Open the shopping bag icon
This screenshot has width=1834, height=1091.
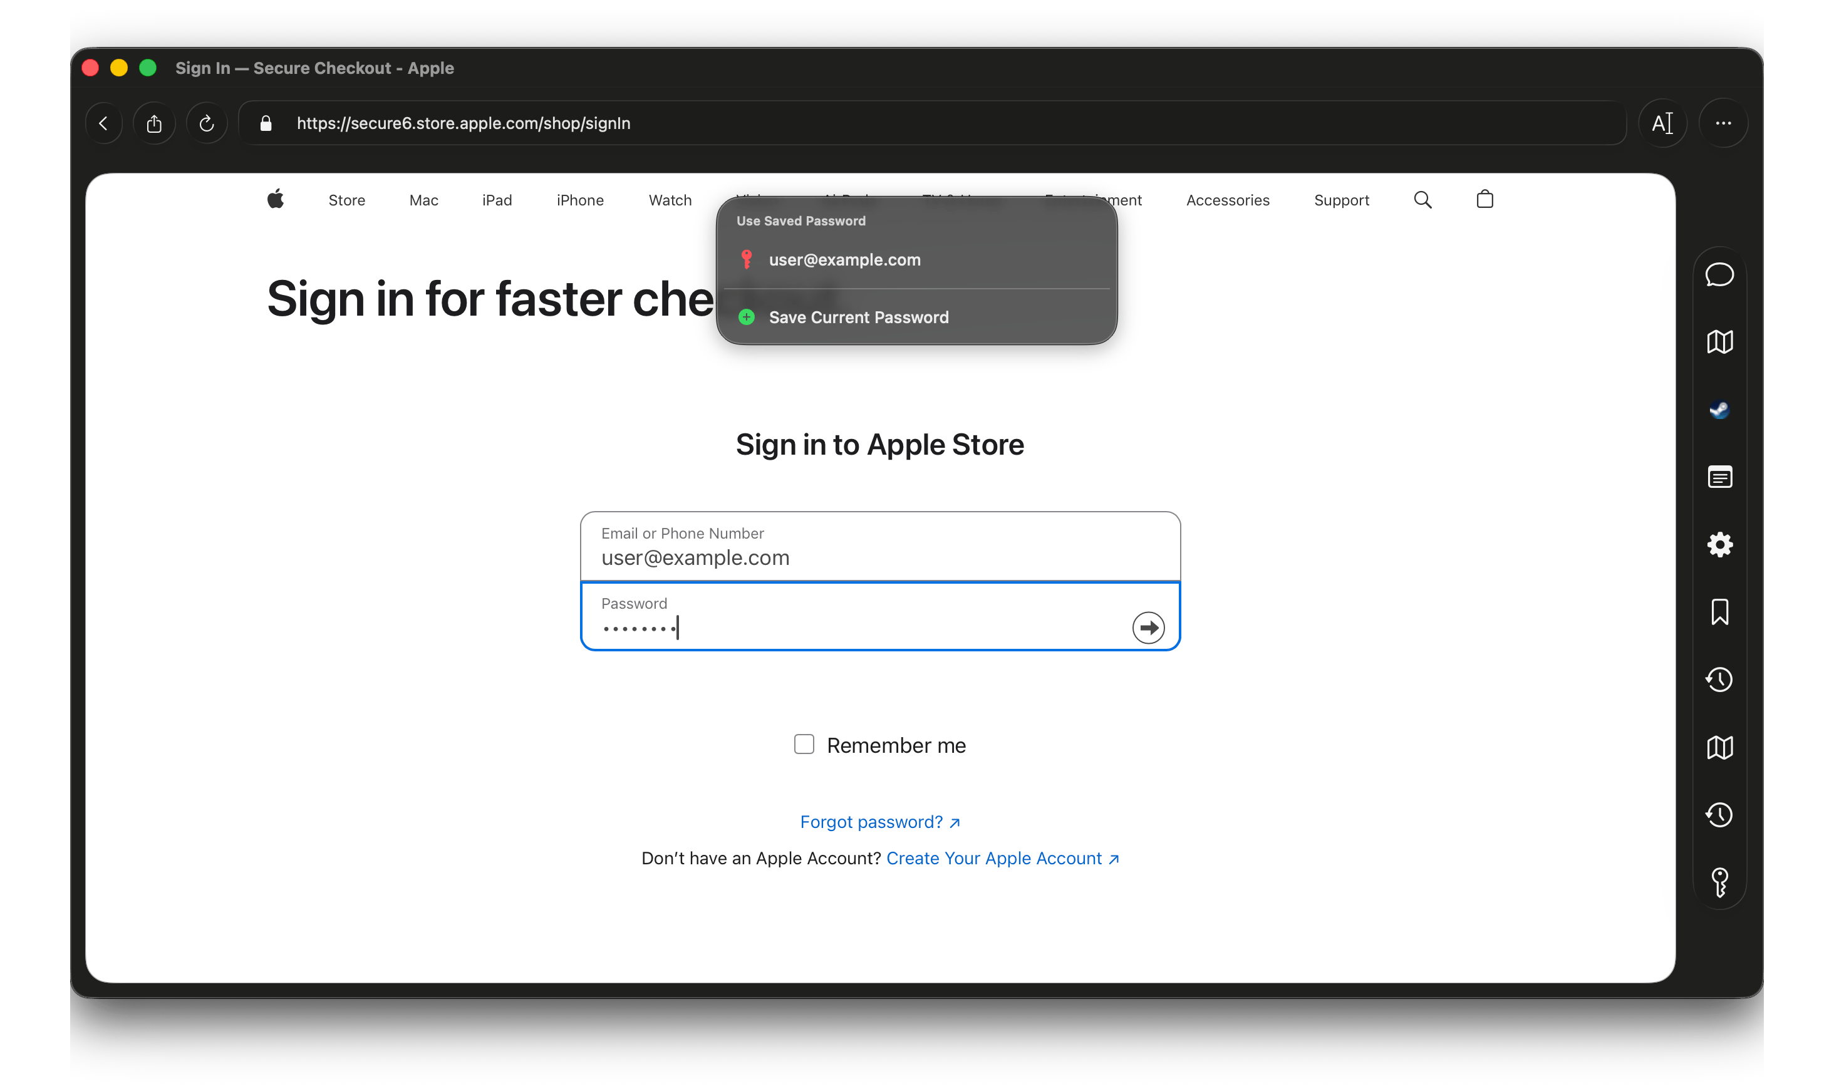click(x=1484, y=199)
